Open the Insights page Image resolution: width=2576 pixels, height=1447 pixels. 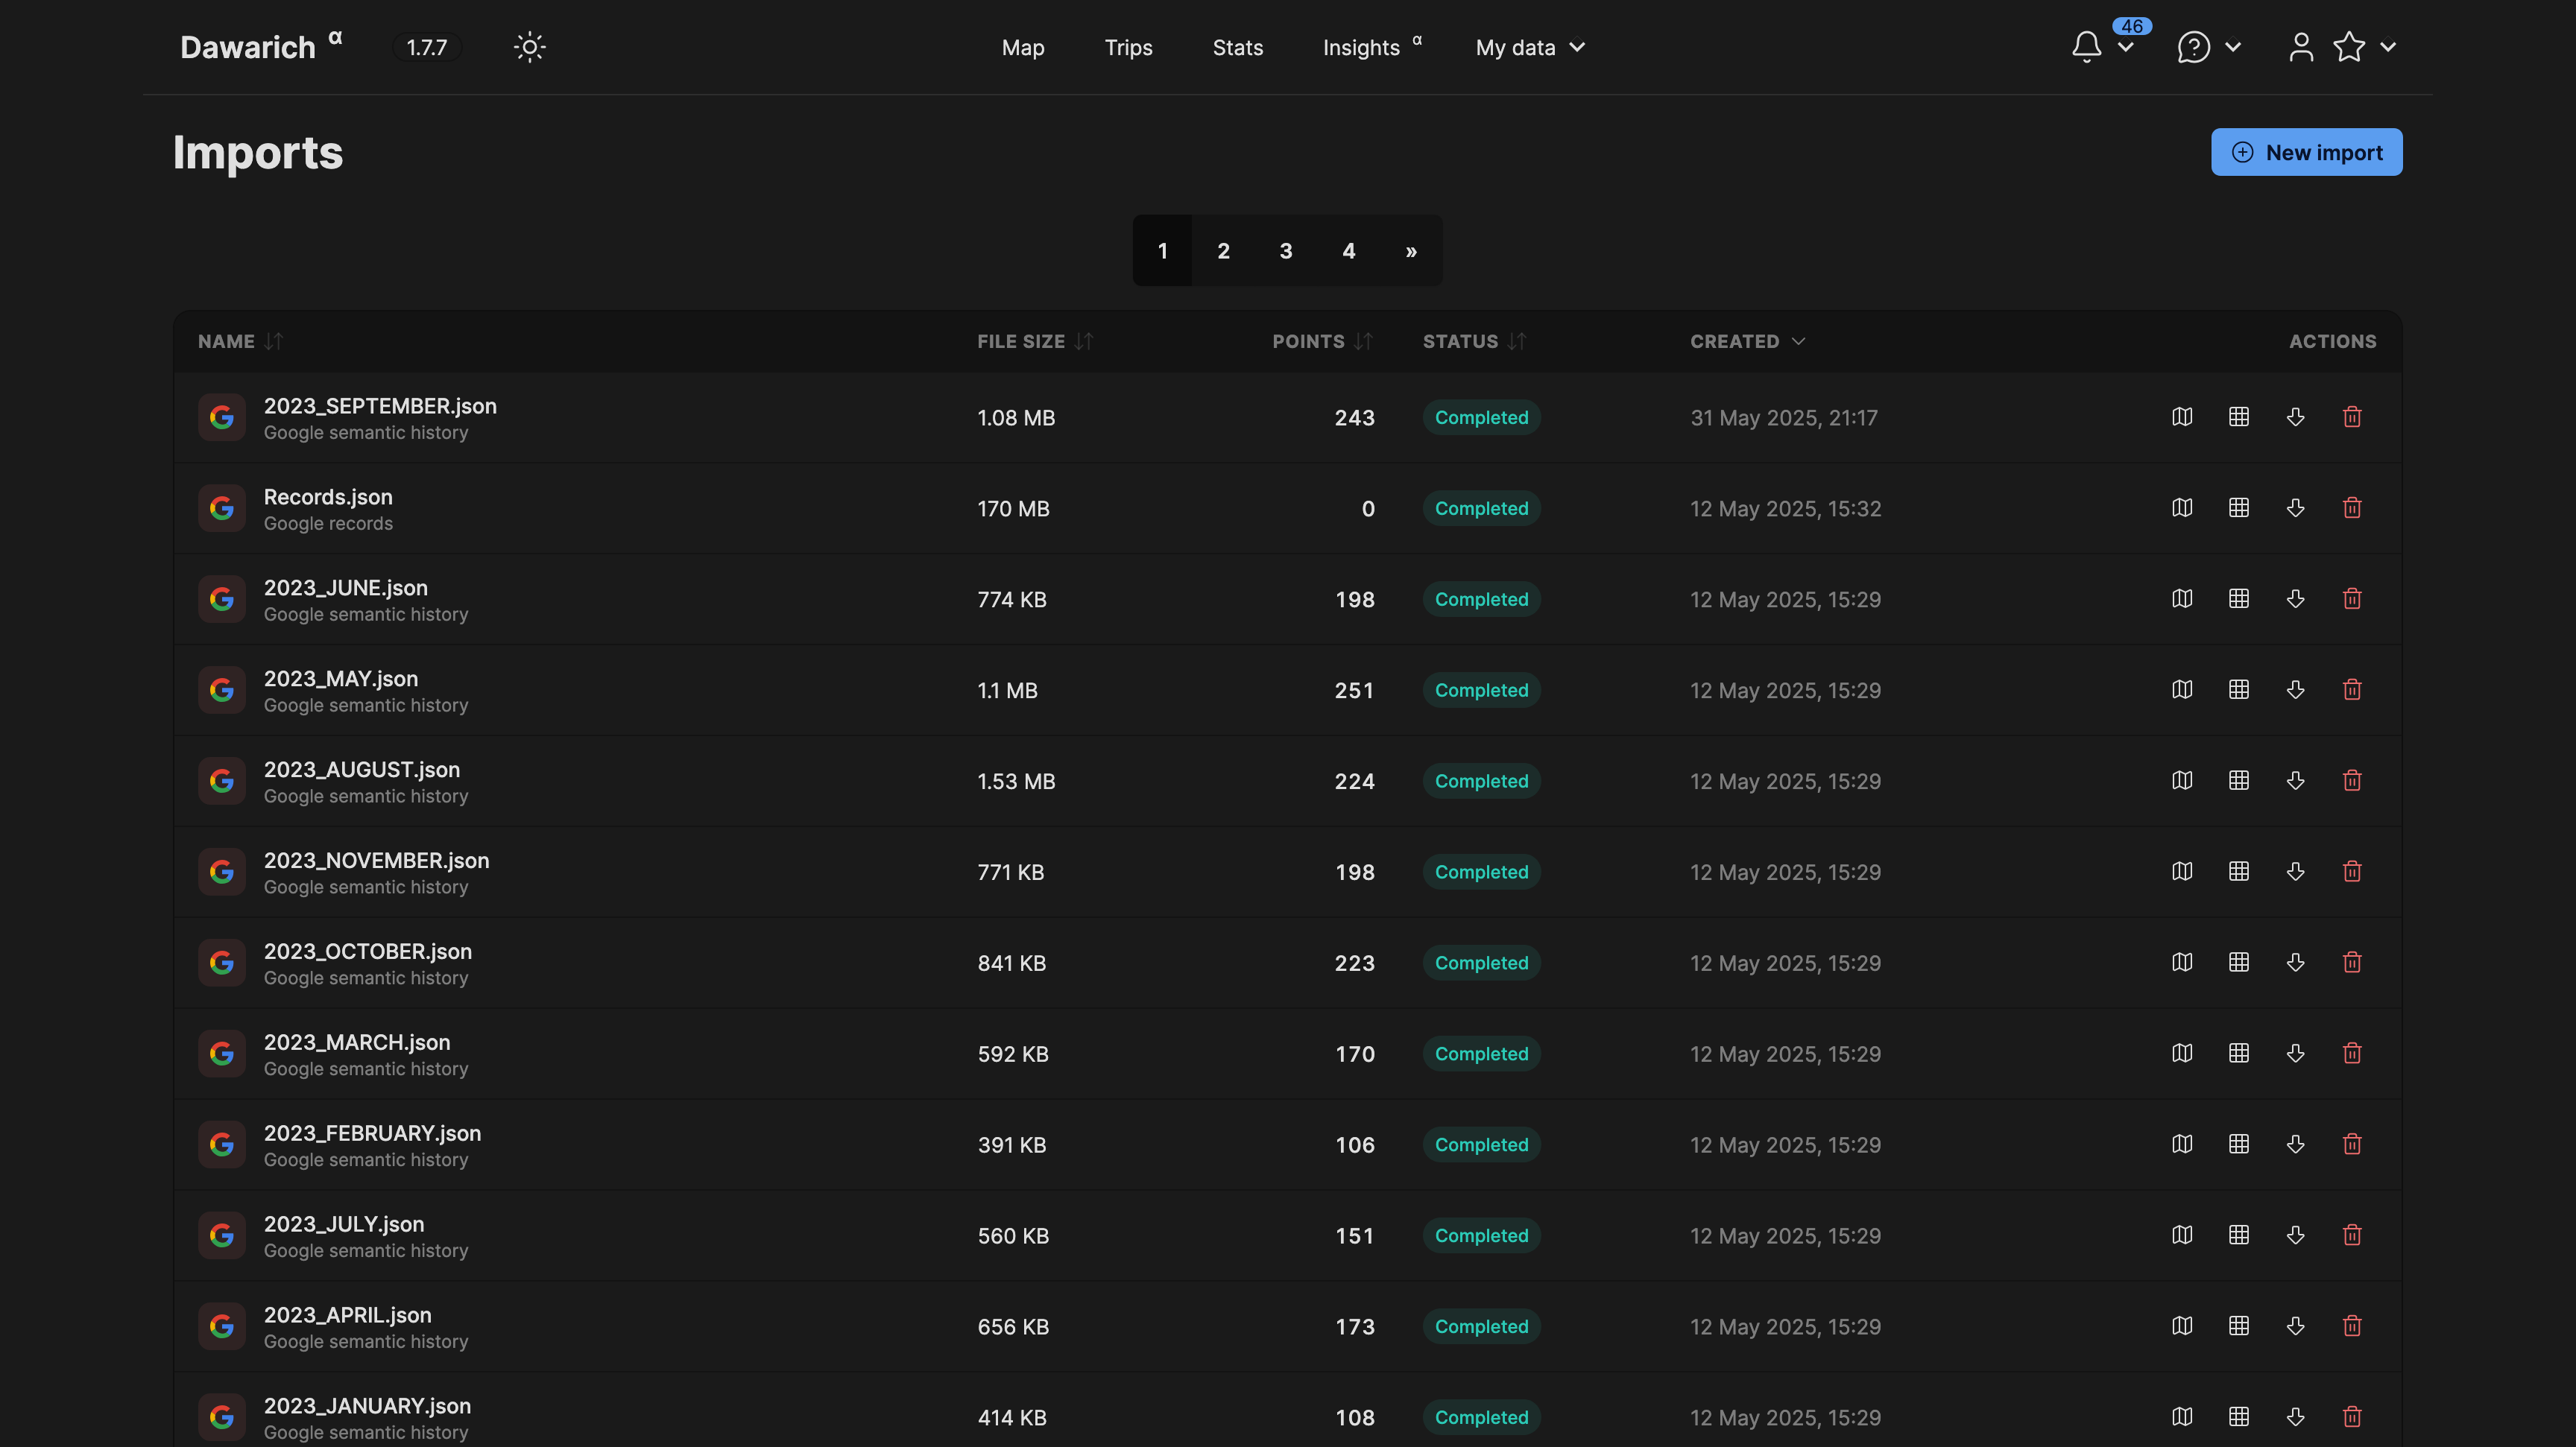click(1371, 47)
